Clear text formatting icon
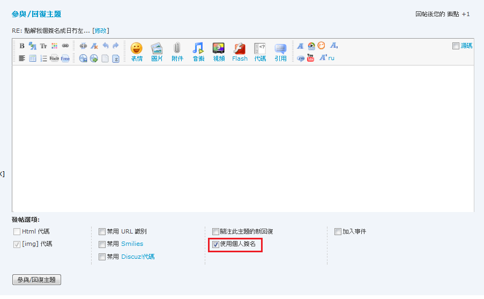Screen dimensions: 484x299 tap(94, 46)
